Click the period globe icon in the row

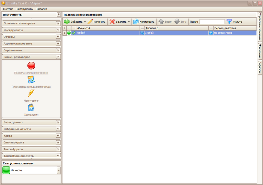211,33
